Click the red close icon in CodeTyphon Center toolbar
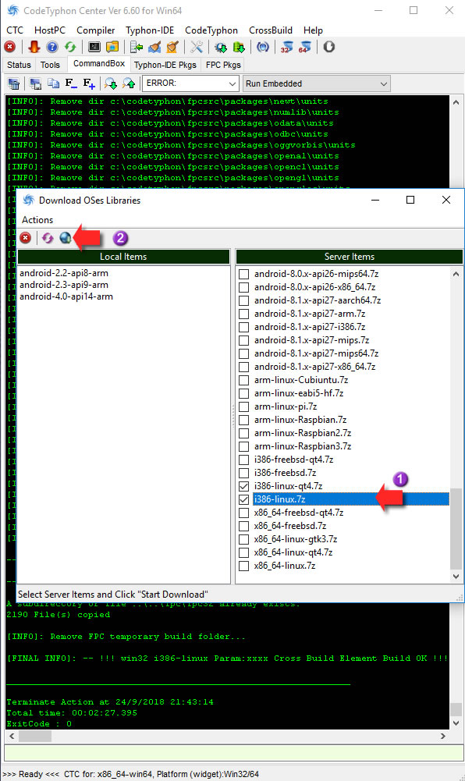 [9, 47]
